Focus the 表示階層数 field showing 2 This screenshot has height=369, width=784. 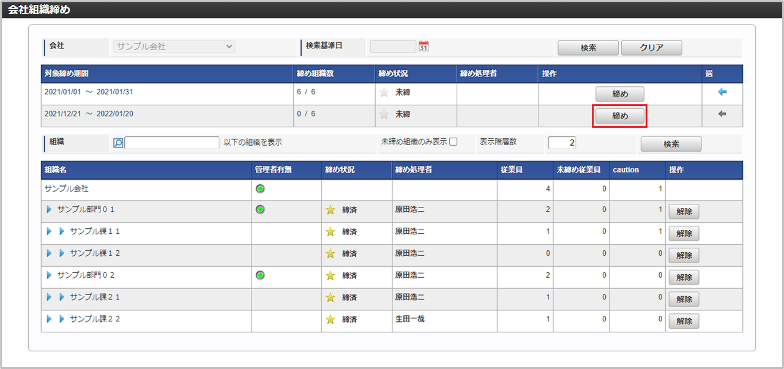[x=562, y=143]
